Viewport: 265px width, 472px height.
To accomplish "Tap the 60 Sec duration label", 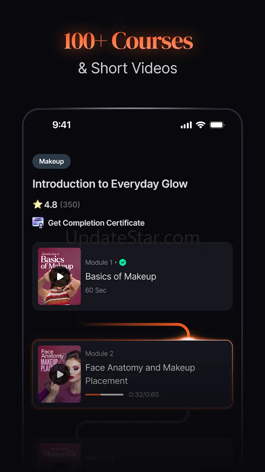I will tap(96, 290).
